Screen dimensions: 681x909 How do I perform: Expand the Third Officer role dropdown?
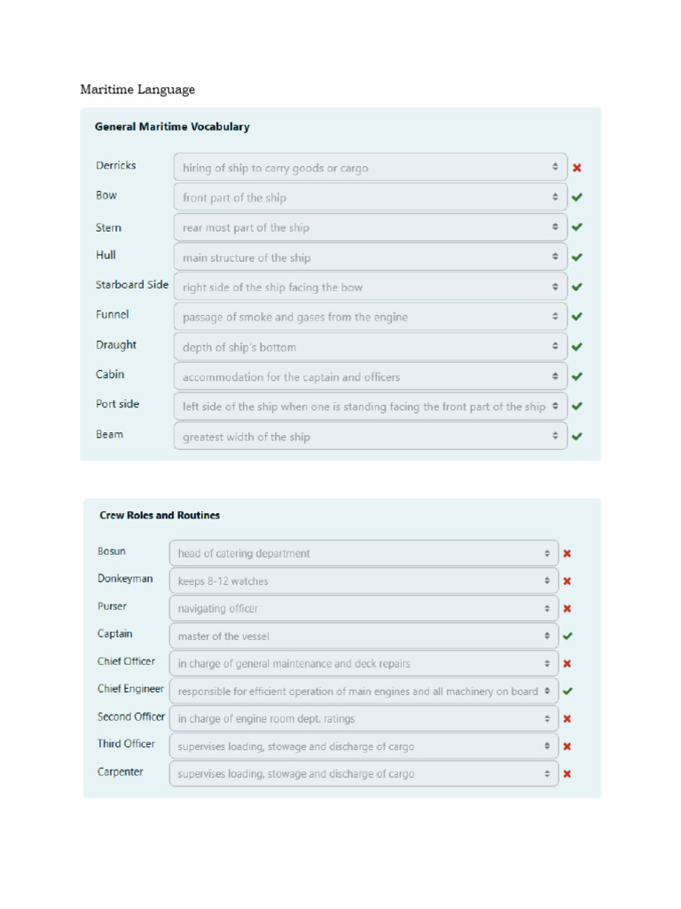point(364,747)
